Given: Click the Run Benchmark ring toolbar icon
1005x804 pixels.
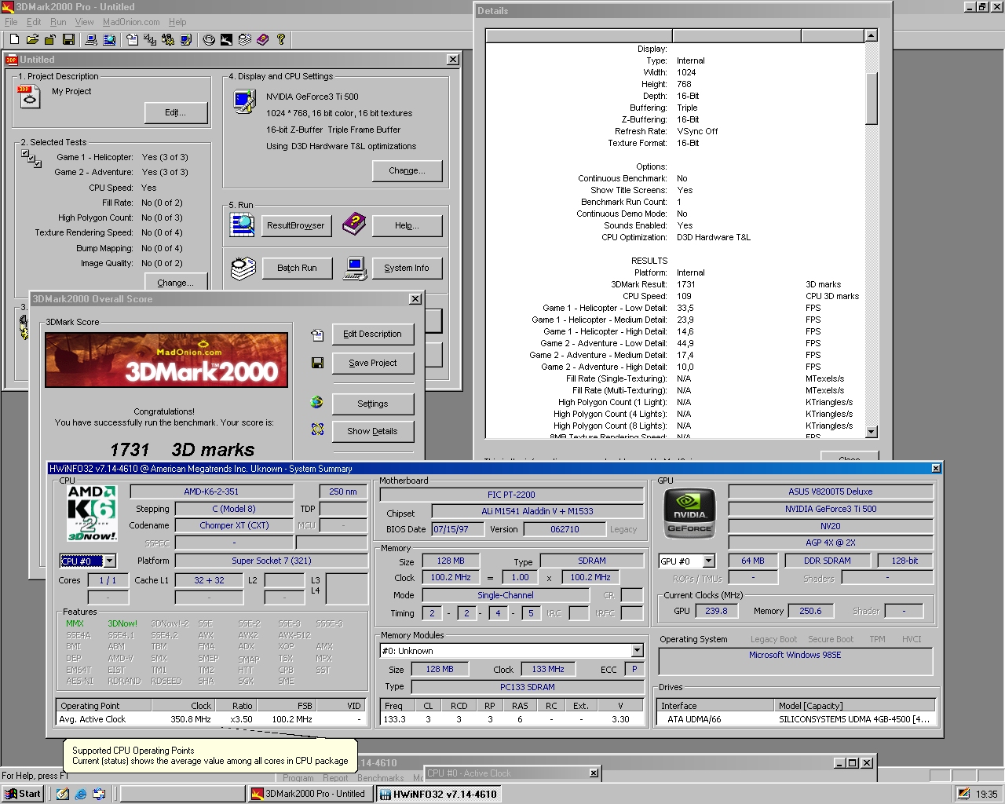Looking at the screenshot, I should pos(209,39).
